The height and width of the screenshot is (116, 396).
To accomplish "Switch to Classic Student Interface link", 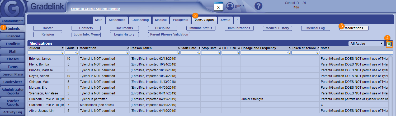I will coord(95,9).
